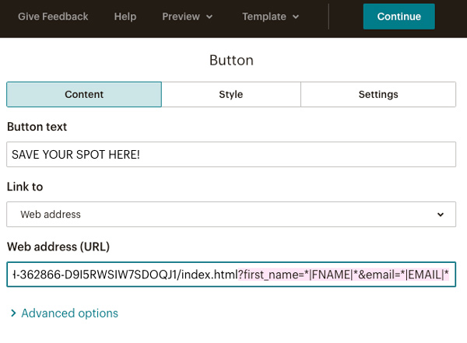Switch to the Content tab
Image resolution: width=467 pixels, height=343 pixels.
tap(84, 94)
